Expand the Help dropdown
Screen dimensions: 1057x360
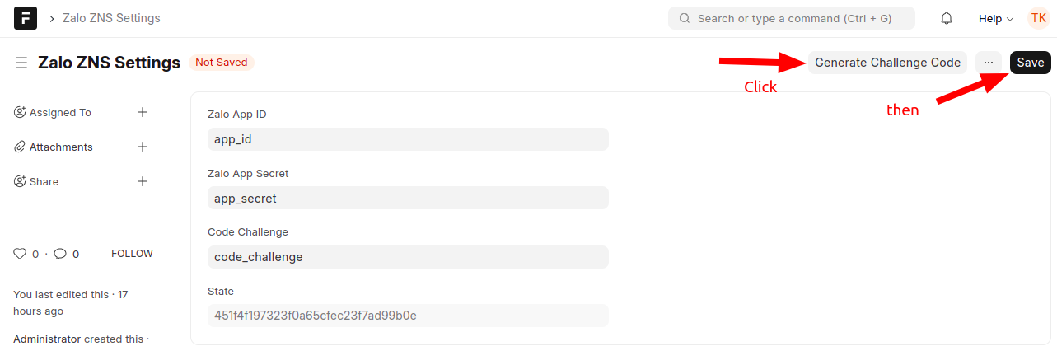(x=995, y=18)
